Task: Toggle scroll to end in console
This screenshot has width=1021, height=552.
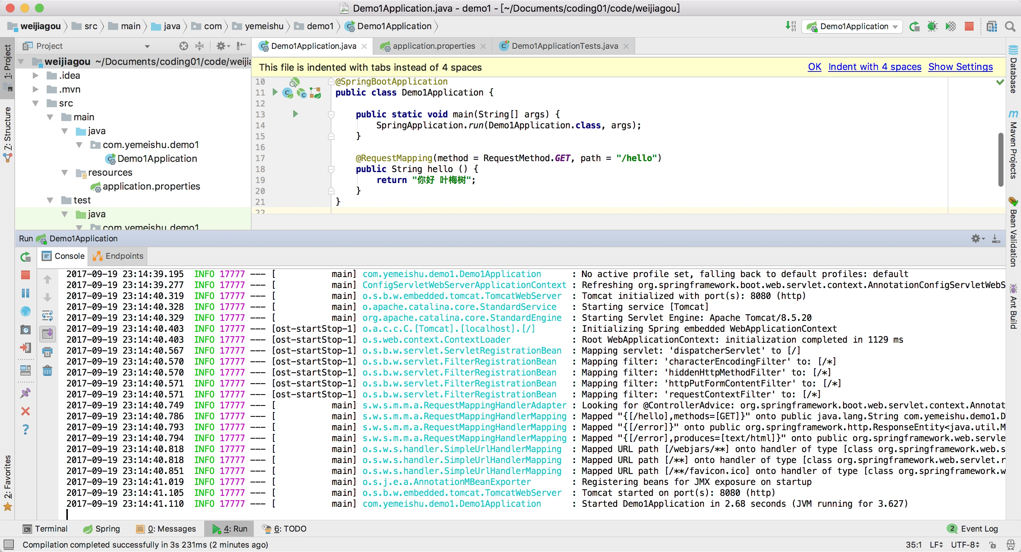Action: pos(47,334)
